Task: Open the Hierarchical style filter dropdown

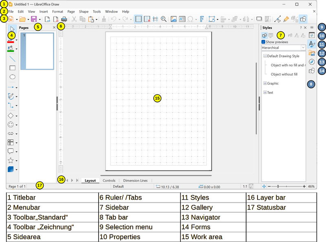Action: click(303, 48)
